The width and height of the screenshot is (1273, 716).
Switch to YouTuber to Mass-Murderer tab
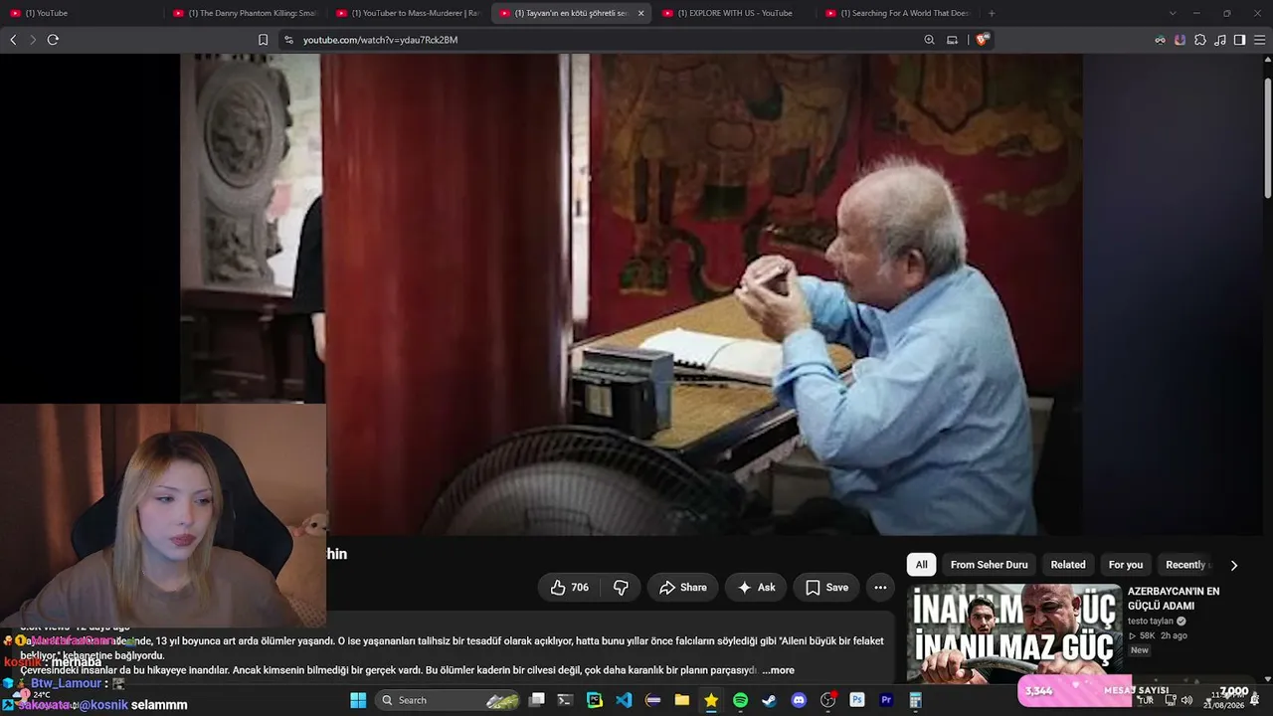(x=408, y=13)
